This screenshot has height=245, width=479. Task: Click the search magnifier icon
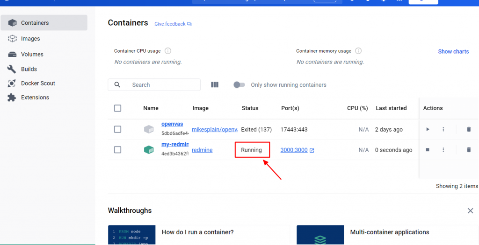pos(117,85)
